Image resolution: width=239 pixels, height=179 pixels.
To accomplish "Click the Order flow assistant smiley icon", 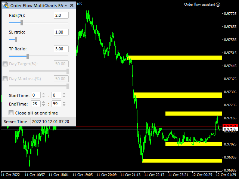I will tap(218, 4).
